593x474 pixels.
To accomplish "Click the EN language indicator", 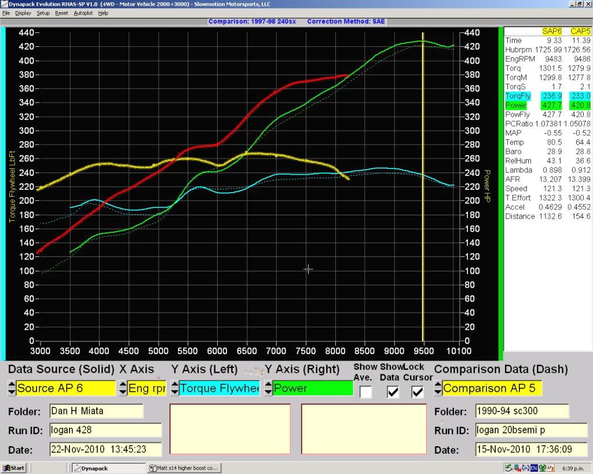I will pos(534,468).
